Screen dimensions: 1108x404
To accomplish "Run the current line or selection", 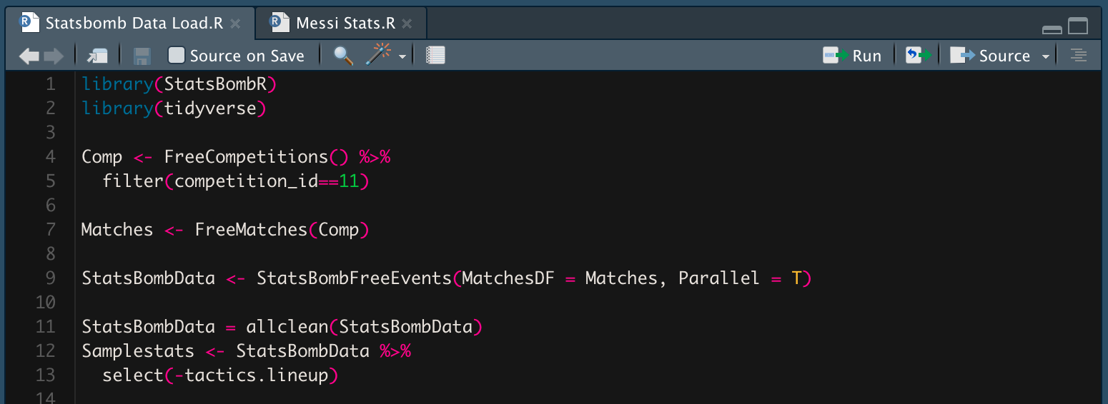I will click(852, 56).
